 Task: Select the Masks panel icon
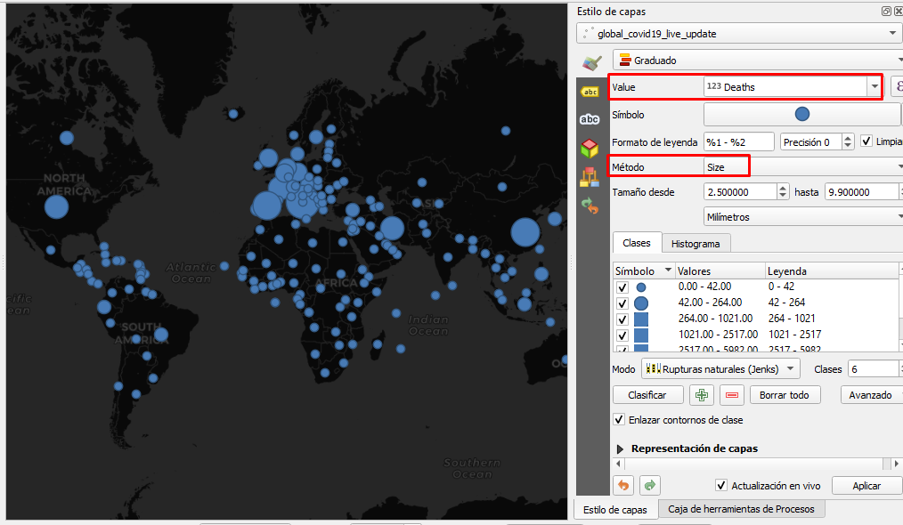pyautogui.click(x=590, y=119)
